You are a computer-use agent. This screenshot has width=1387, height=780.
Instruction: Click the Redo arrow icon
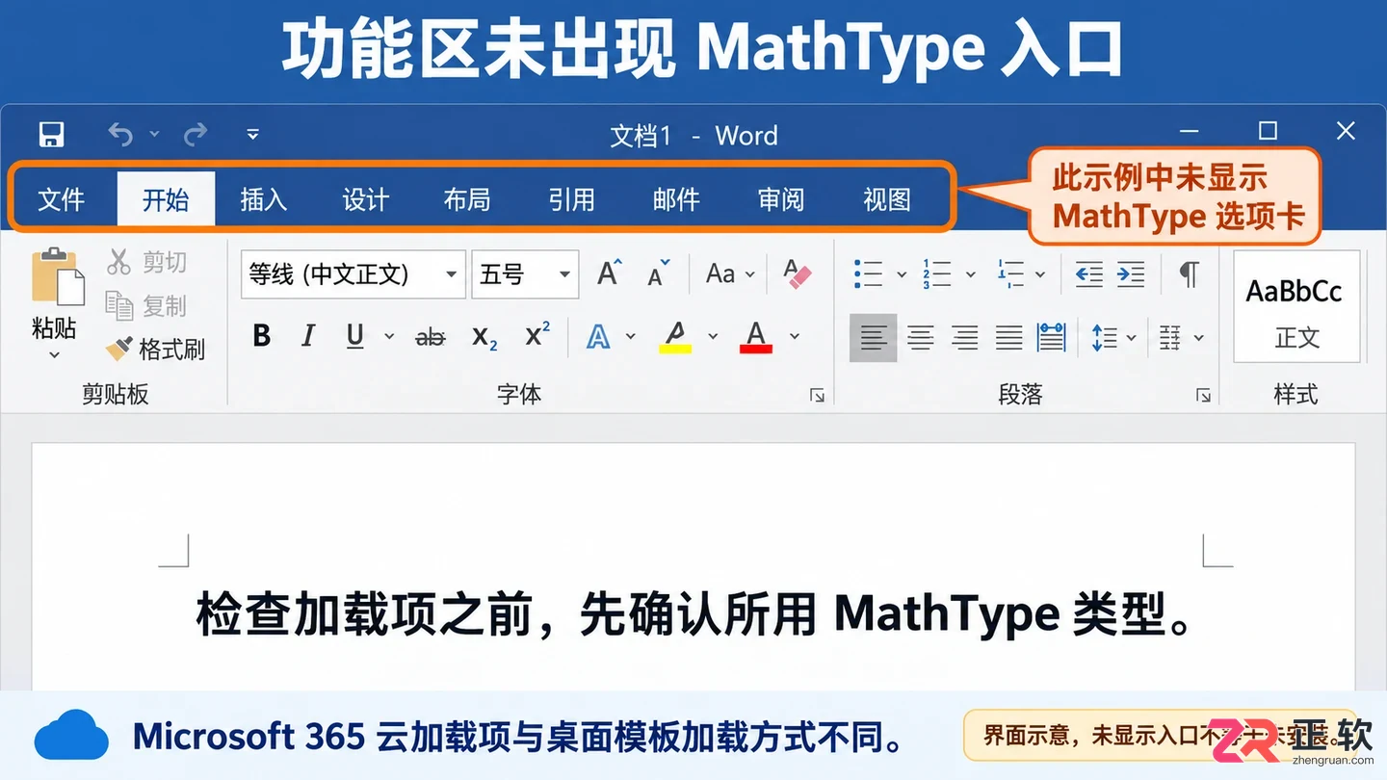tap(196, 135)
